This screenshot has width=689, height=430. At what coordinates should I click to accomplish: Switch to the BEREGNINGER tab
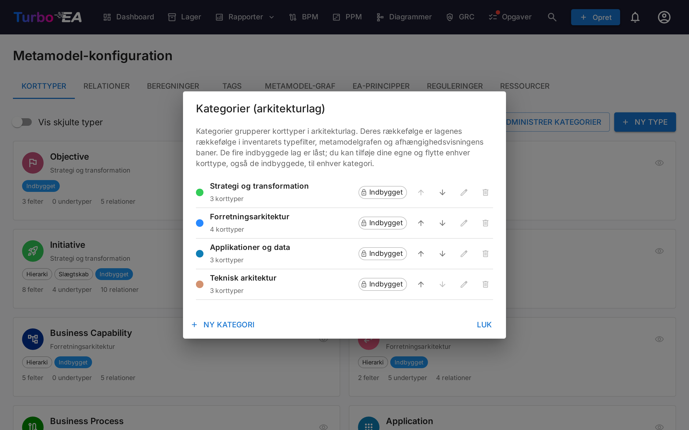coord(173,86)
